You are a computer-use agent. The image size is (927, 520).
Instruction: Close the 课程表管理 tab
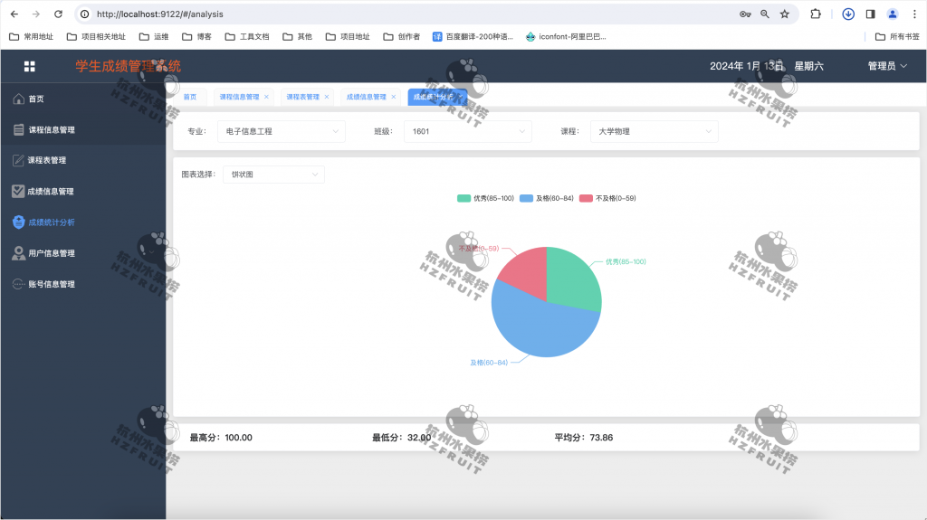coord(326,97)
